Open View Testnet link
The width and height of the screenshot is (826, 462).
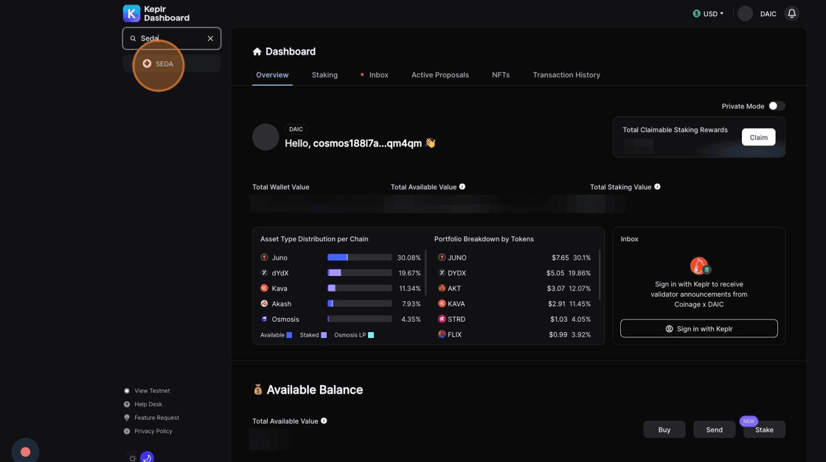(152, 390)
